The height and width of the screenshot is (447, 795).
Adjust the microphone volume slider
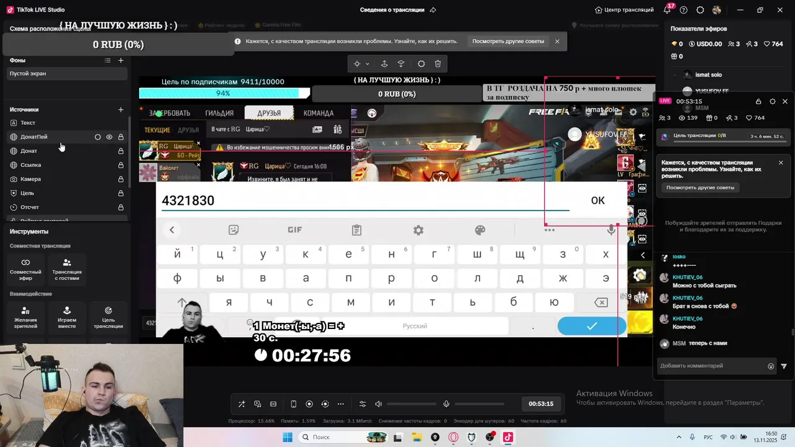point(479,404)
